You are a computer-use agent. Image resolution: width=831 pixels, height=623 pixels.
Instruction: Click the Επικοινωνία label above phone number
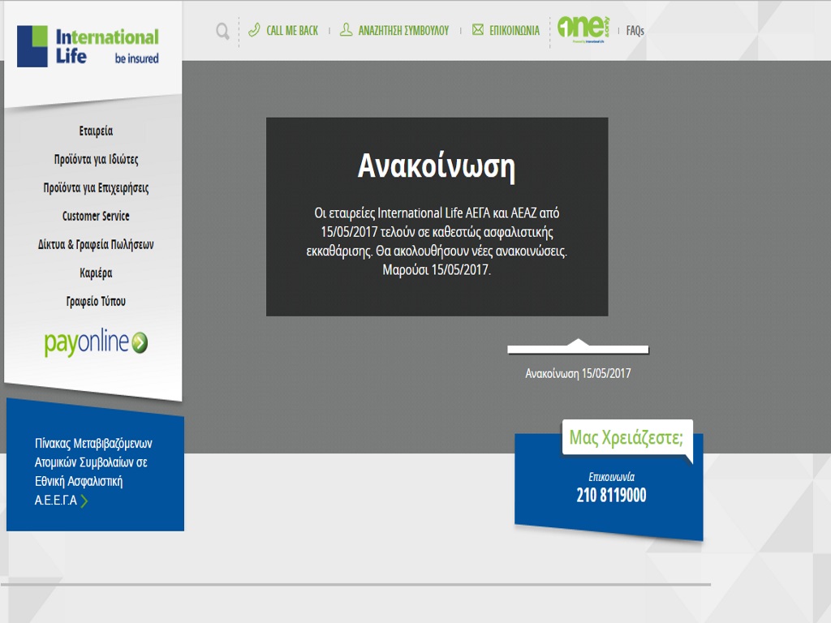tap(612, 477)
